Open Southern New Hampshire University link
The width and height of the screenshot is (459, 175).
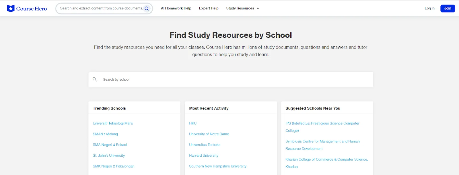click(218, 166)
